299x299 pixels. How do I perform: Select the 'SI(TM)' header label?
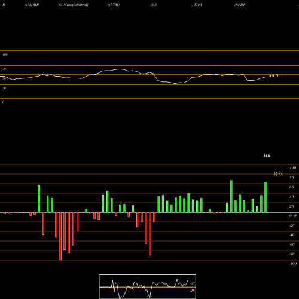point(114,5)
